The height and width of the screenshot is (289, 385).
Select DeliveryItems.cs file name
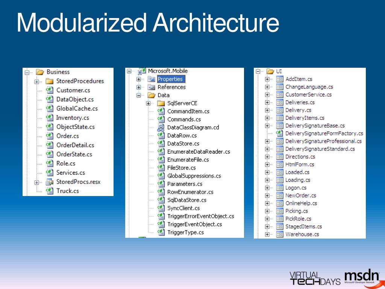(x=305, y=118)
